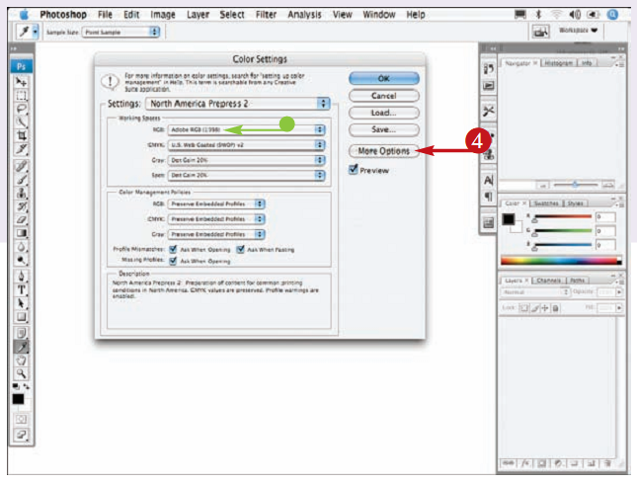Click the More Options button

(384, 151)
